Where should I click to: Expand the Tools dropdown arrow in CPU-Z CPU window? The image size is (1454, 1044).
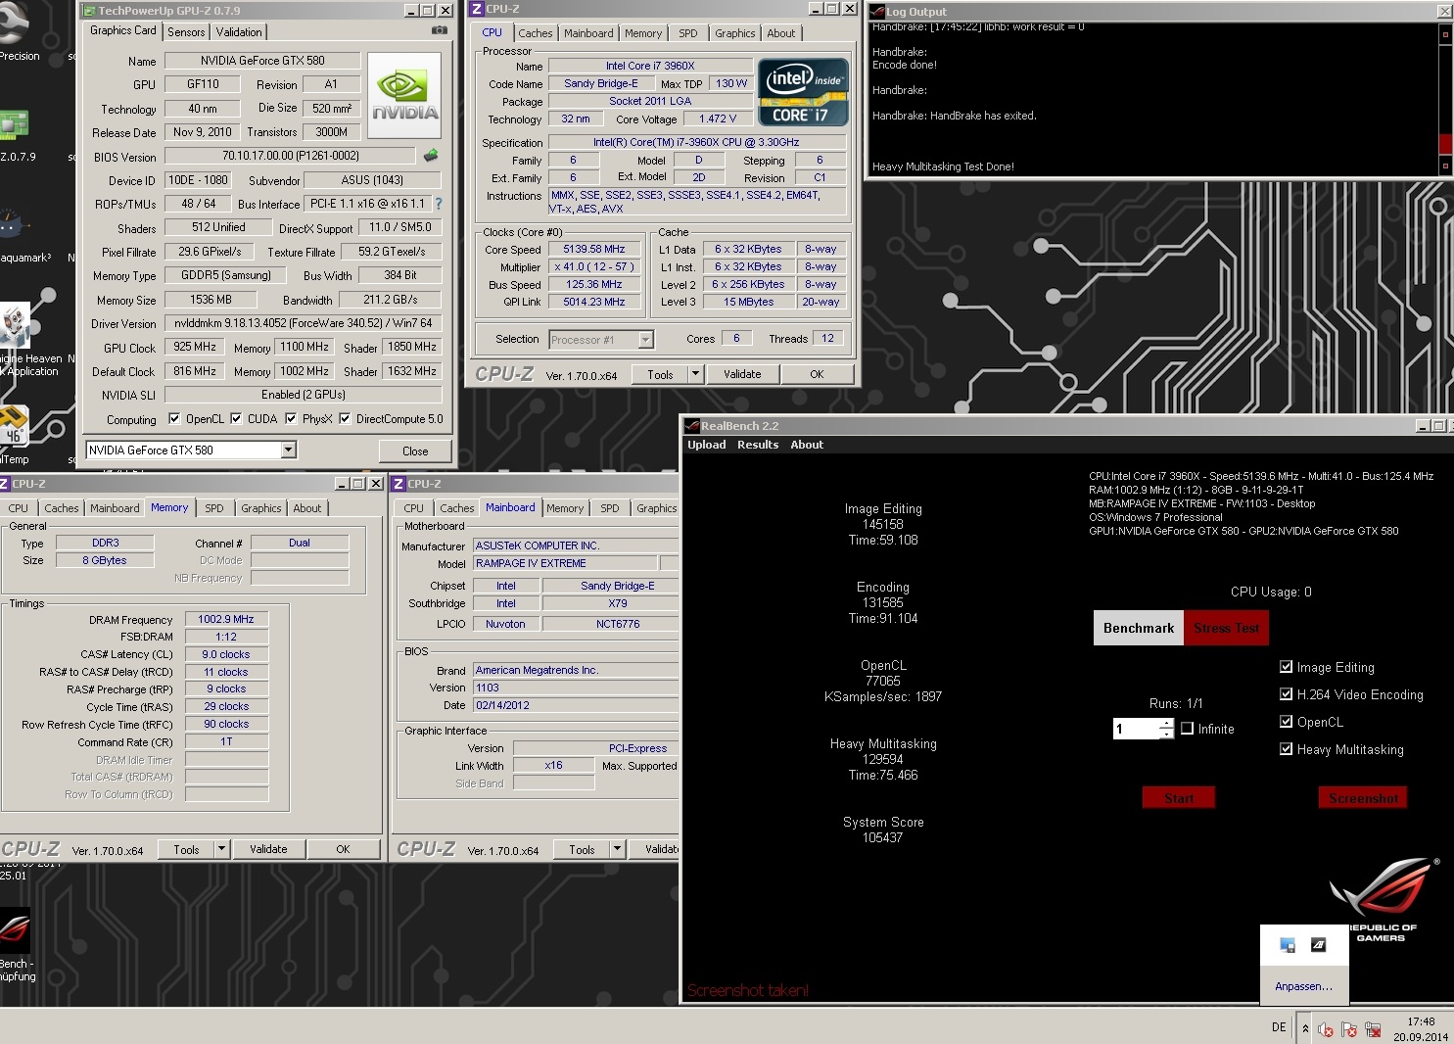[695, 374]
